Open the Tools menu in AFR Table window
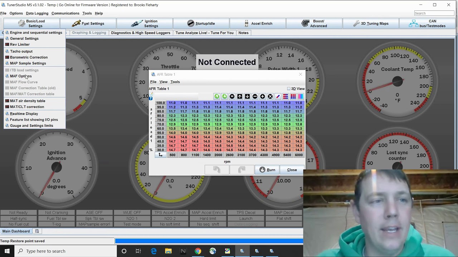The image size is (458, 257). tap(175, 82)
